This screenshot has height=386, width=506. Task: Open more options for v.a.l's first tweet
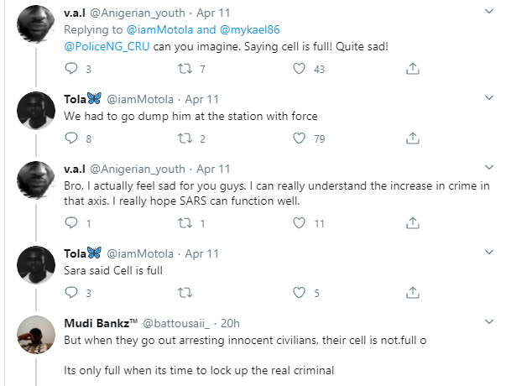pyautogui.click(x=490, y=12)
